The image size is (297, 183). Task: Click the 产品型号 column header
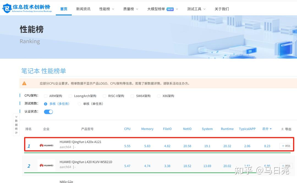click(87, 129)
